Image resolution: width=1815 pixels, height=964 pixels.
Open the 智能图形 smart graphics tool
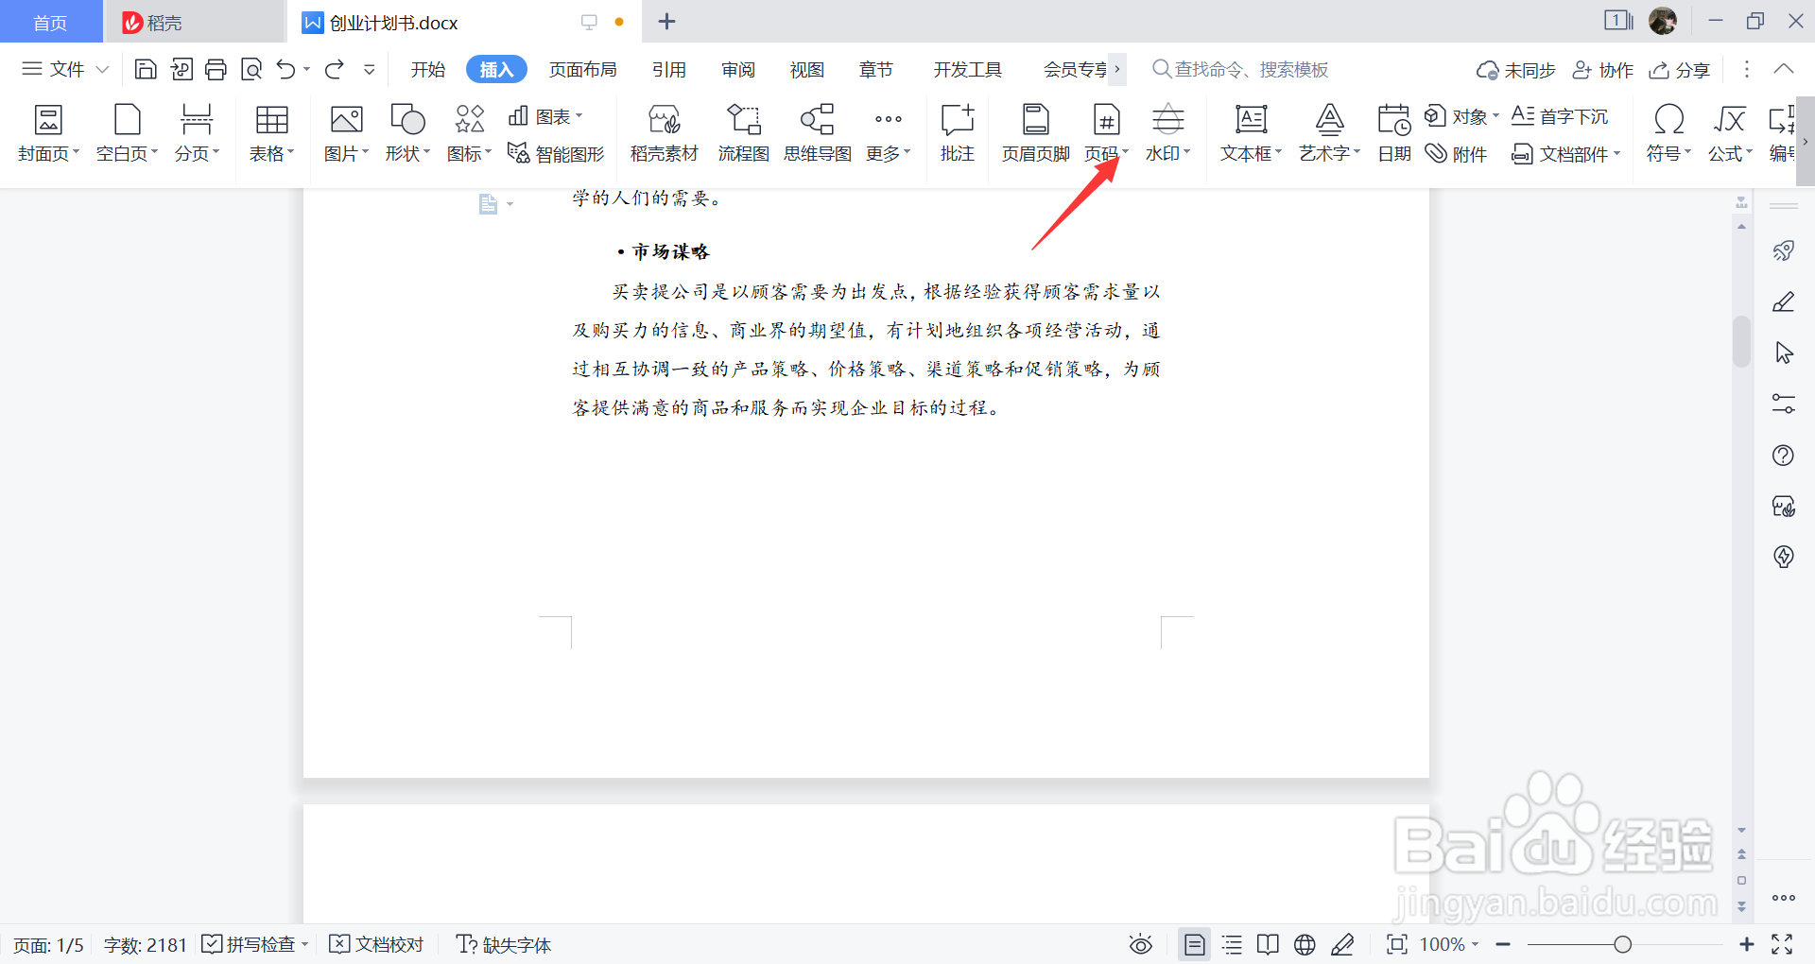pos(556,153)
